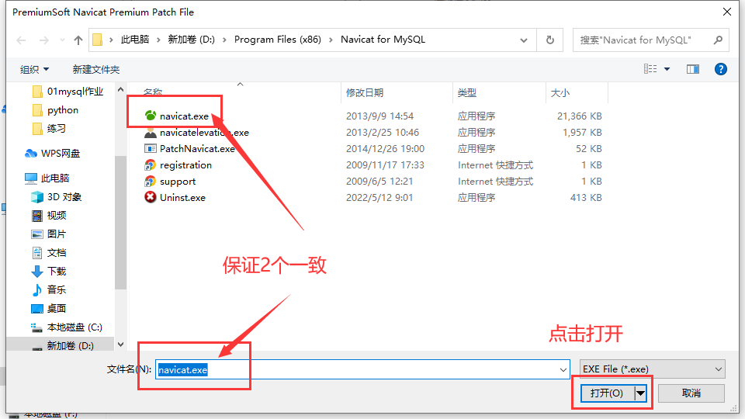Select 新加卷 (D:) in the address breadcrumb

[192, 40]
